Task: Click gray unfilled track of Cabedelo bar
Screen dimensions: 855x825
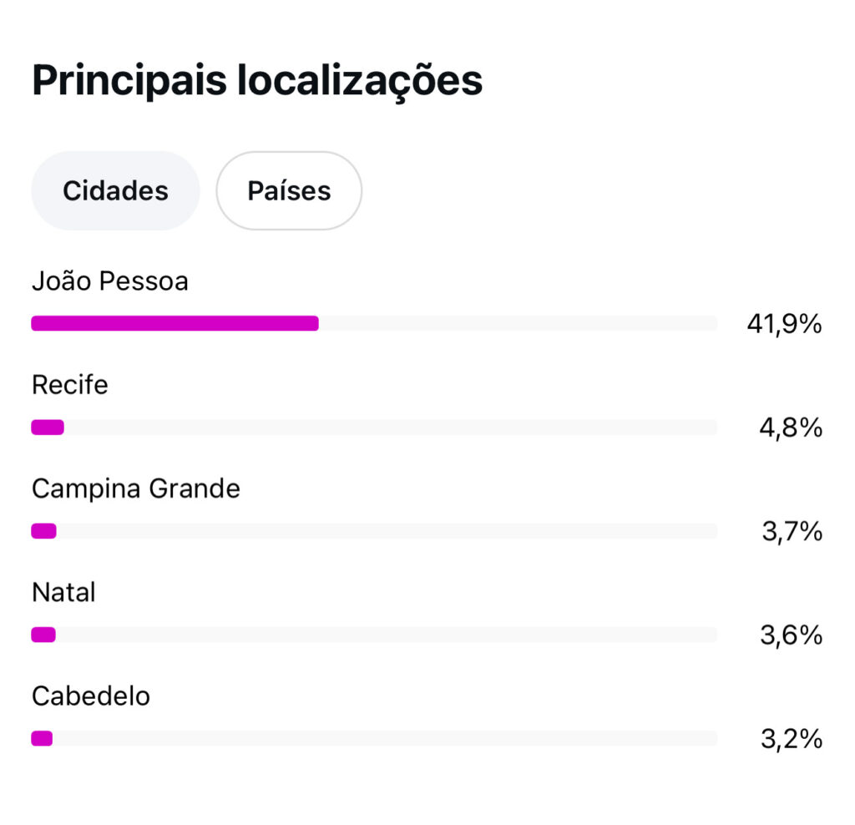Action: tap(384, 738)
